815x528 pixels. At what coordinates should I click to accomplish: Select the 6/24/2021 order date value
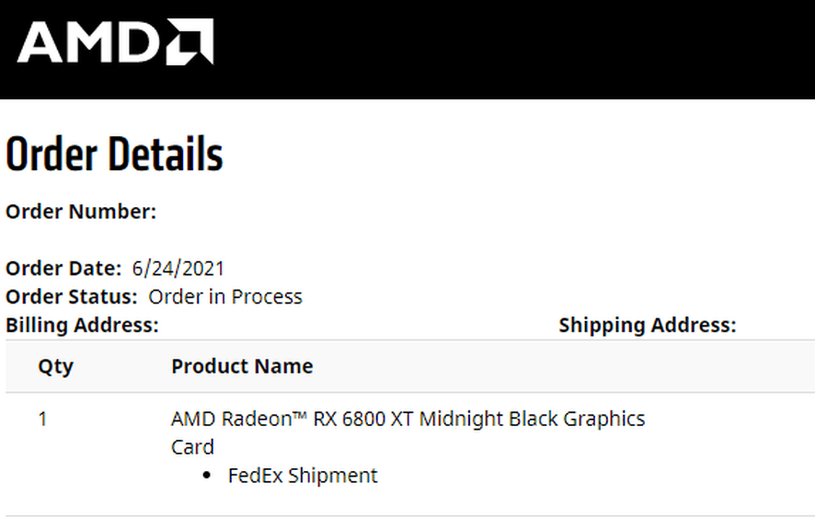pos(178,269)
